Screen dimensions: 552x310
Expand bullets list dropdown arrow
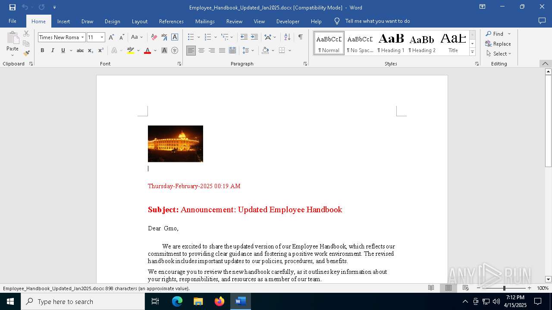tap(199, 37)
